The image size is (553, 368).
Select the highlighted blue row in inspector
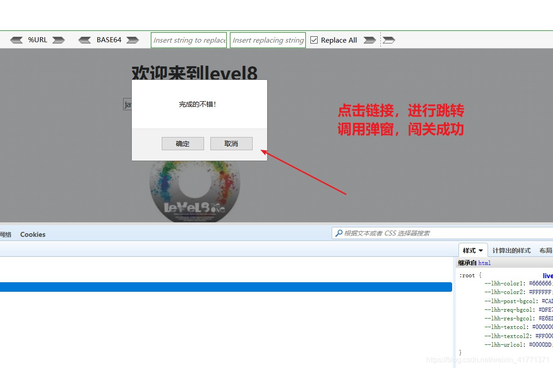[x=226, y=287]
